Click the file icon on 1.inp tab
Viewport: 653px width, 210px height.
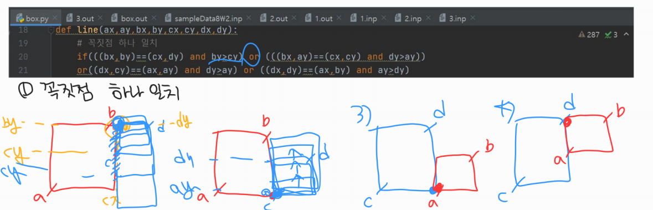(x=353, y=18)
